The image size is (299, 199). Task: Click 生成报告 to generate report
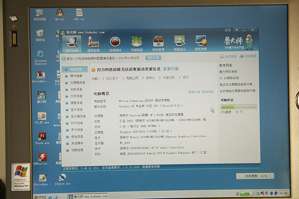coord(228,56)
